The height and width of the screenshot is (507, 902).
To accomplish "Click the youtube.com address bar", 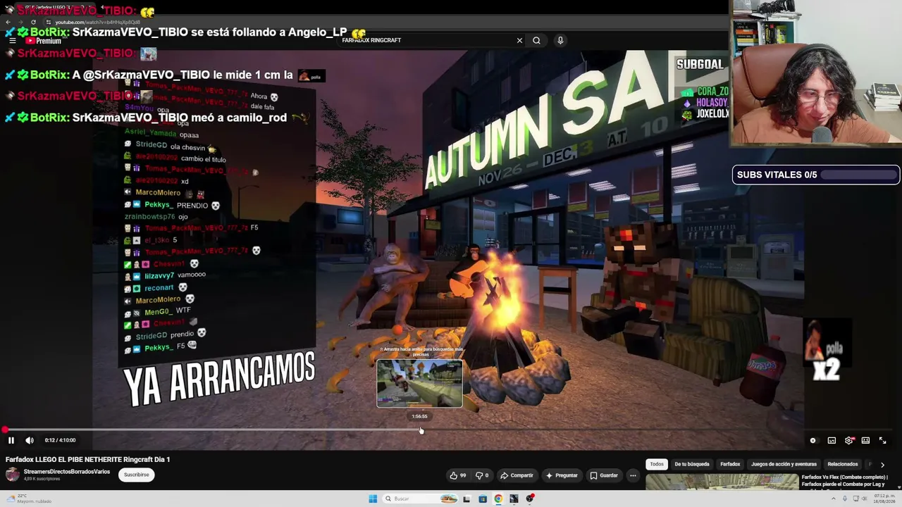I will click(98, 22).
